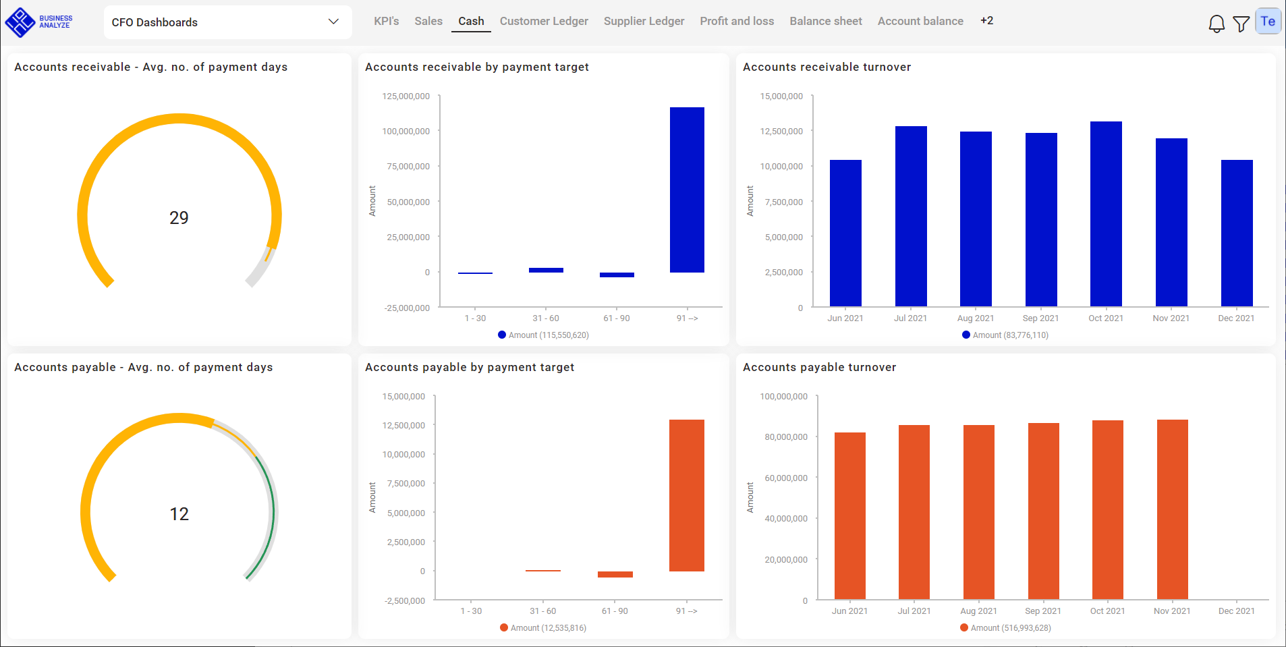Image resolution: width=1286 pixels, height=647 pixels.
Task: Click the chevron on the dashboard selector
Action: click(333, 22)
